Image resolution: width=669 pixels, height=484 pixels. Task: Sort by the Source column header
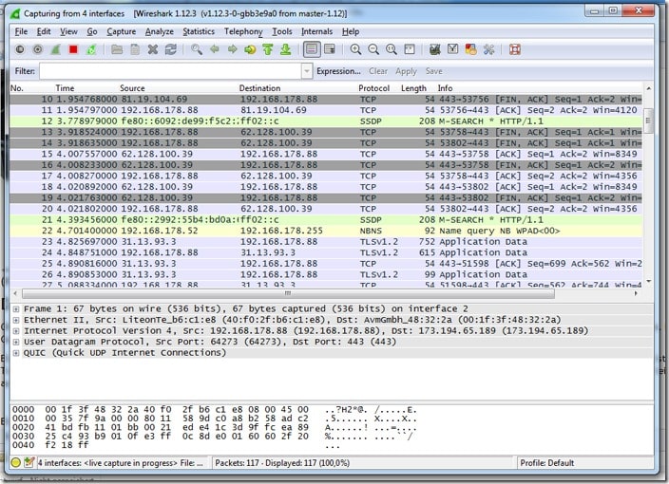[132, 88]
